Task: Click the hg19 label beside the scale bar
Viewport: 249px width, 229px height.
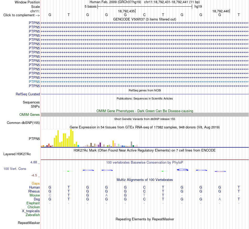Action: tap(198, 7)
